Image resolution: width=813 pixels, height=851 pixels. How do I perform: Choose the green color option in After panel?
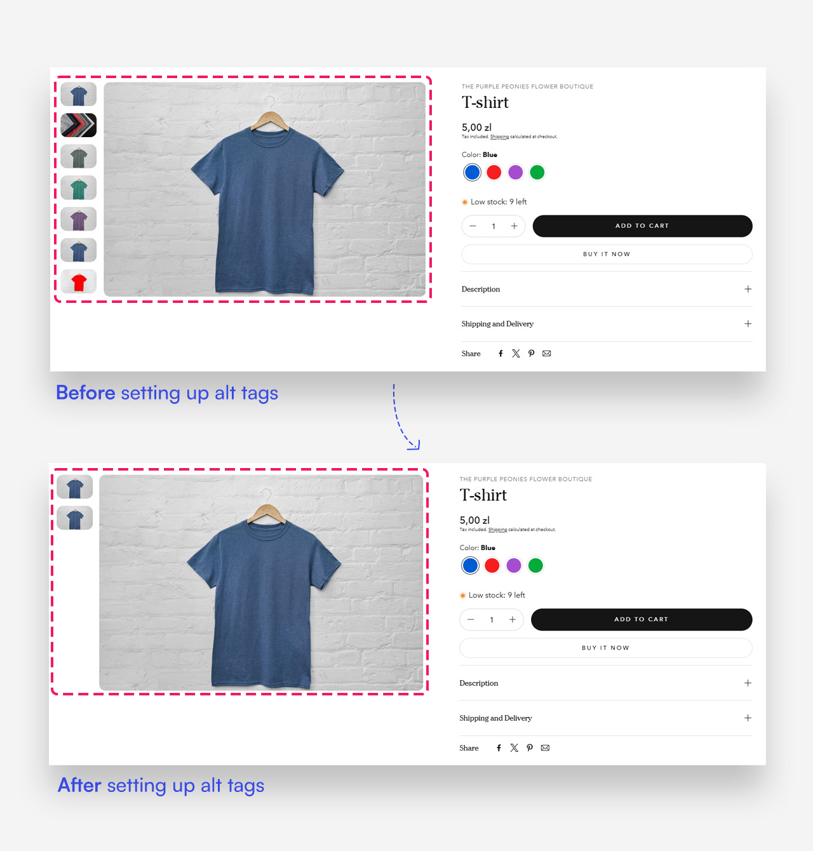click(x=535, y=565)
